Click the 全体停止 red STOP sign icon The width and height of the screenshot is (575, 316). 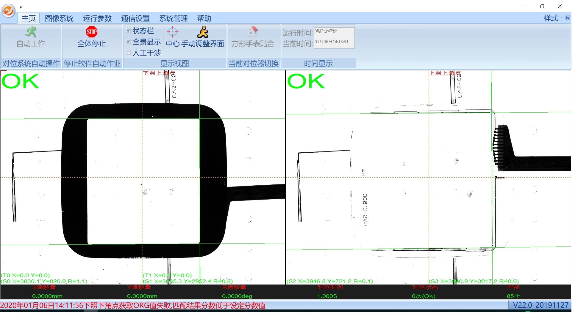click(x=92, y=31)
